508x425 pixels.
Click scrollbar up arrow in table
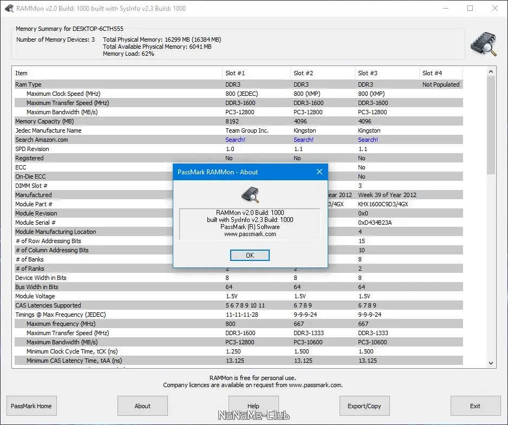pyautogui.click(x=491, y=71)
